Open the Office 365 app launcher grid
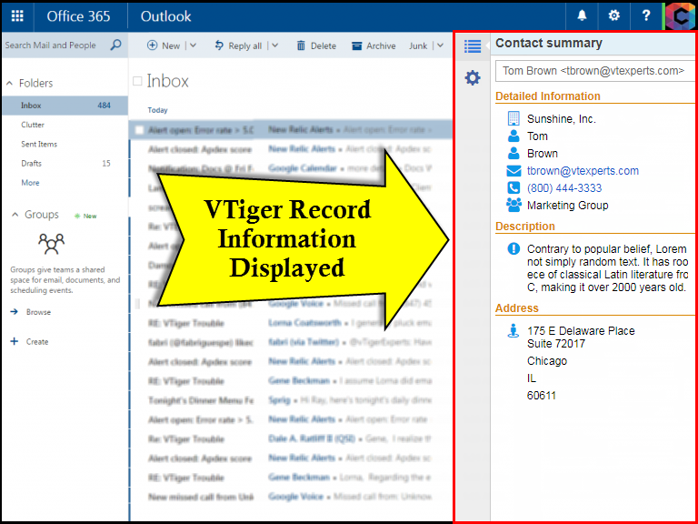The width and height of the screenshot is (698, 524). point(17,16)
